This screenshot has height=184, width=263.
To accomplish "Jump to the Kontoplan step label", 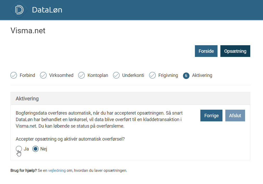I will click(x=98, y=75).
